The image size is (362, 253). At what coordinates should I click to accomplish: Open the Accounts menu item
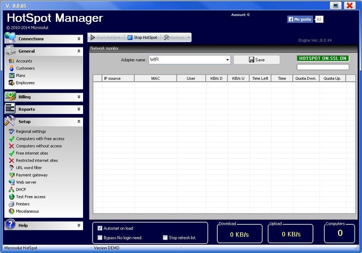coord(24,61)
